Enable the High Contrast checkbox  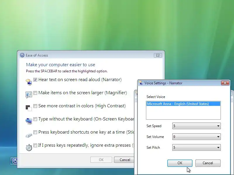coord(35,106)
